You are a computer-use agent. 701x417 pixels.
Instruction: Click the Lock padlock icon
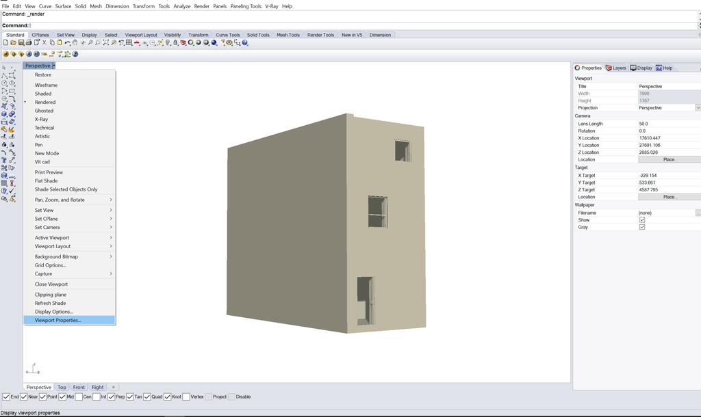tap(175, 42)
